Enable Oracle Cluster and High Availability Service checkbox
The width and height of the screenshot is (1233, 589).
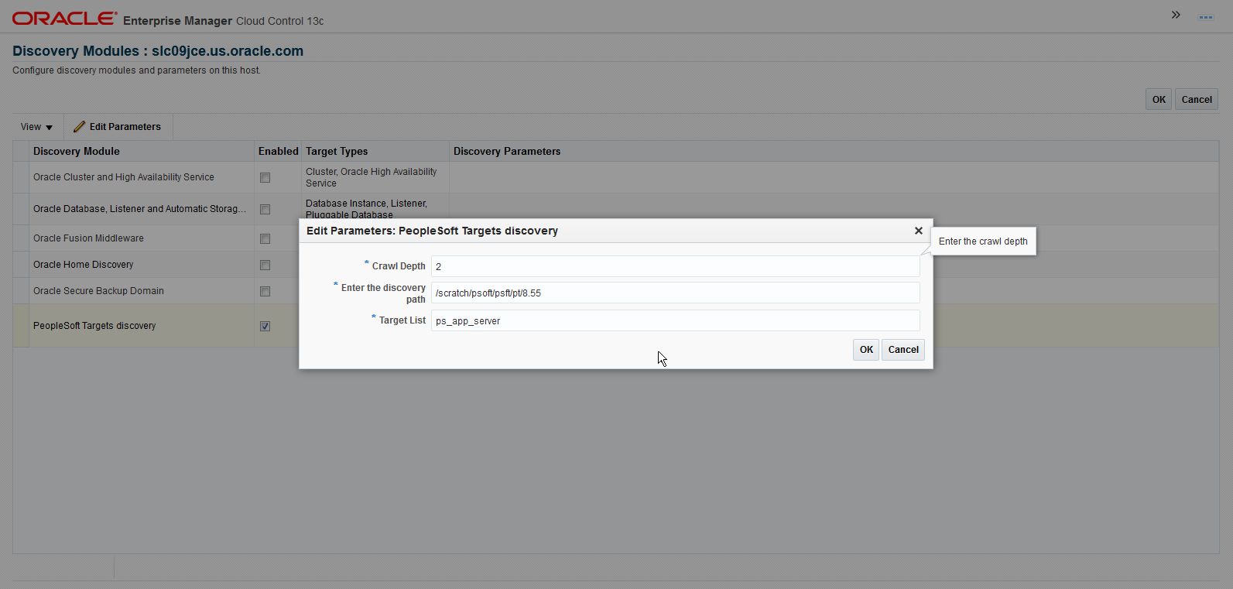[265, 177]
